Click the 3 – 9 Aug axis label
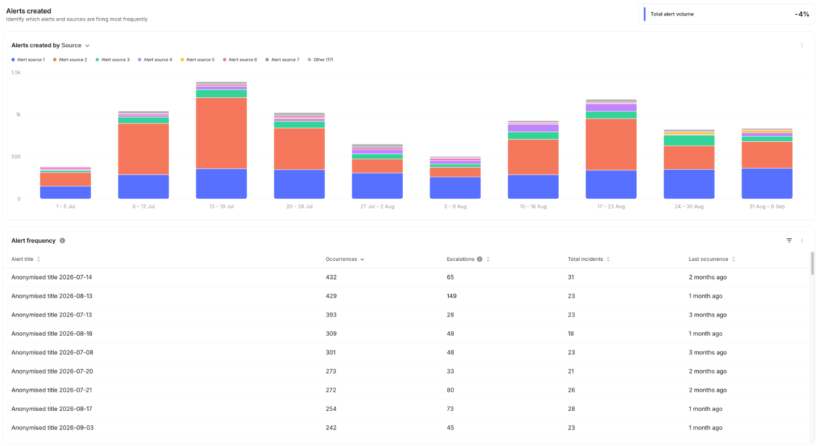Viewport: 818px width, 446px height. pyautogui.click(x=455, y=207)
